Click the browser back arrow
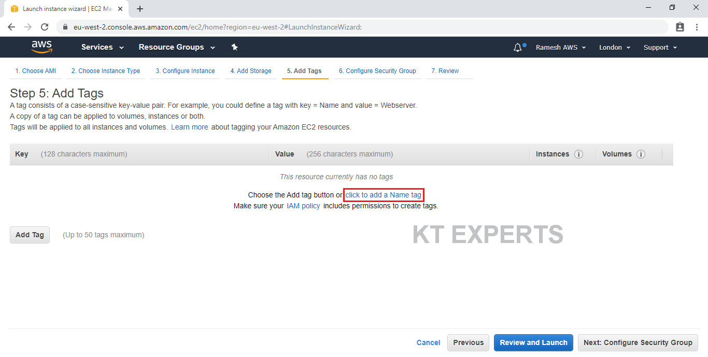 11,27
